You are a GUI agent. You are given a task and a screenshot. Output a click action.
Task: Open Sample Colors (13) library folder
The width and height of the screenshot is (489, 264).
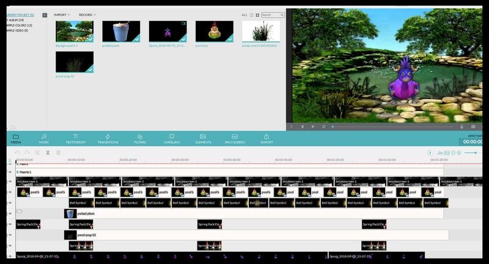(x=20, y=25)
